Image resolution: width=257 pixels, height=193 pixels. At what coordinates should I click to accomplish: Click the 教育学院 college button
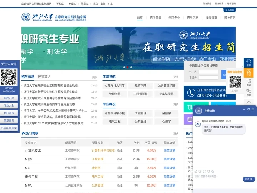141,86
